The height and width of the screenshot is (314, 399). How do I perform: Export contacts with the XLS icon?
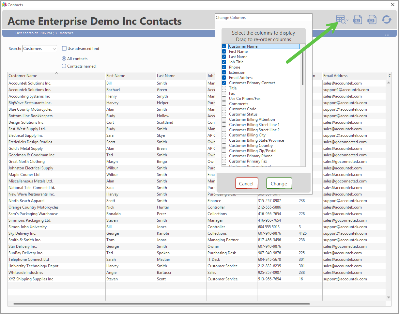[x=358, y=20]
